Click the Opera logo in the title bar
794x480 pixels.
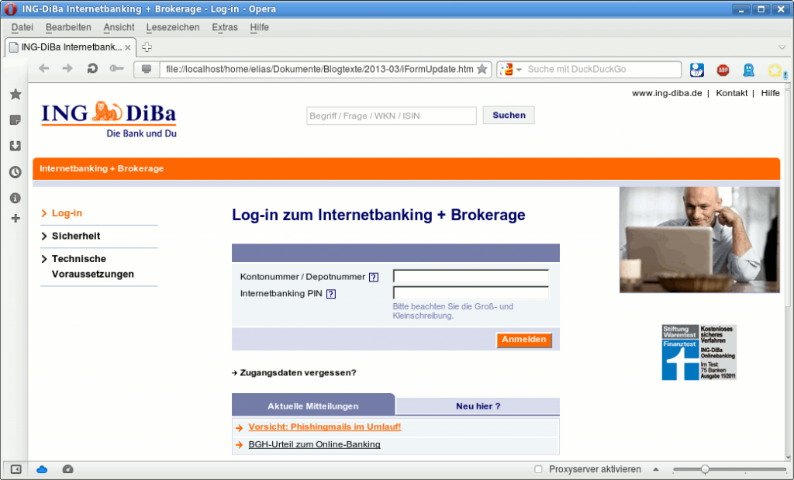coord(11,9)
